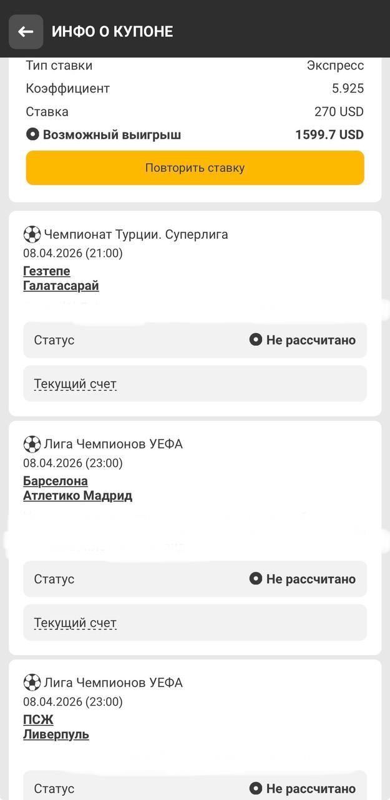Tap the soccer ball icon beside Чемпионат Турции
The height and width of the screenshot is (800, 390).
point(32,234)
